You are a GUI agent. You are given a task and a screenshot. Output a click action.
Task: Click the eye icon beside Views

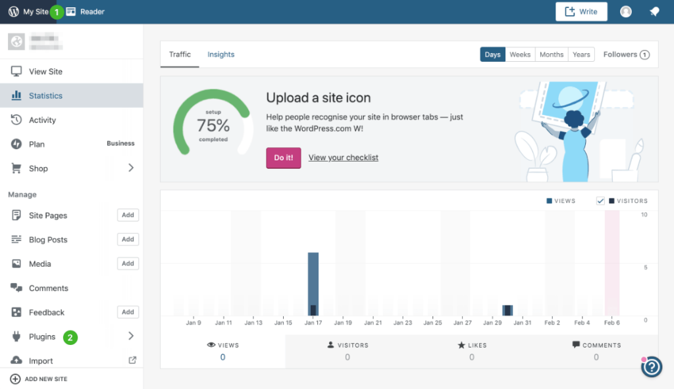click(211, 345)
